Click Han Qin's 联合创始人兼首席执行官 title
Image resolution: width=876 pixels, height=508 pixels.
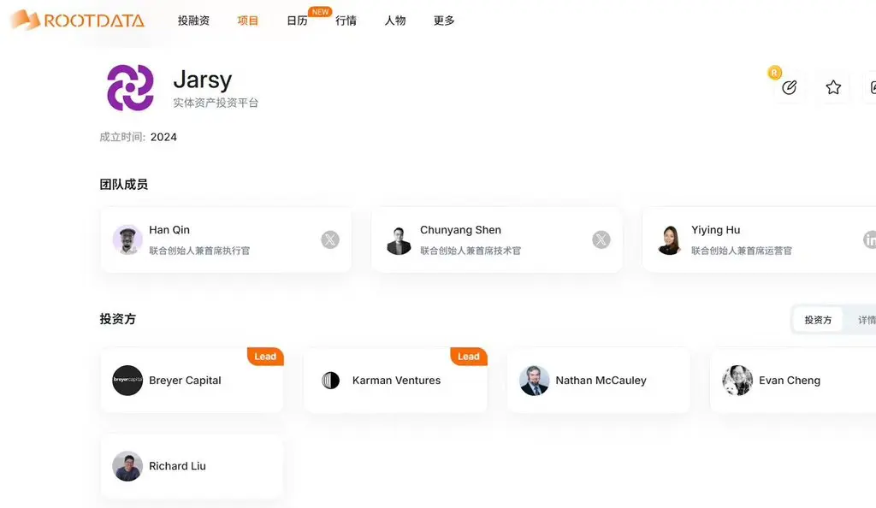click(x=199, y=251)
